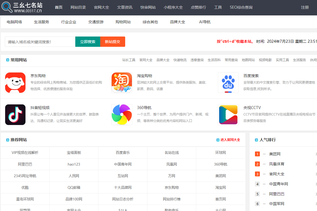The height and width of the screenshot is (211, 317).
Task: Select the 常用查询 tab
Action: click(x=231, y=60)
